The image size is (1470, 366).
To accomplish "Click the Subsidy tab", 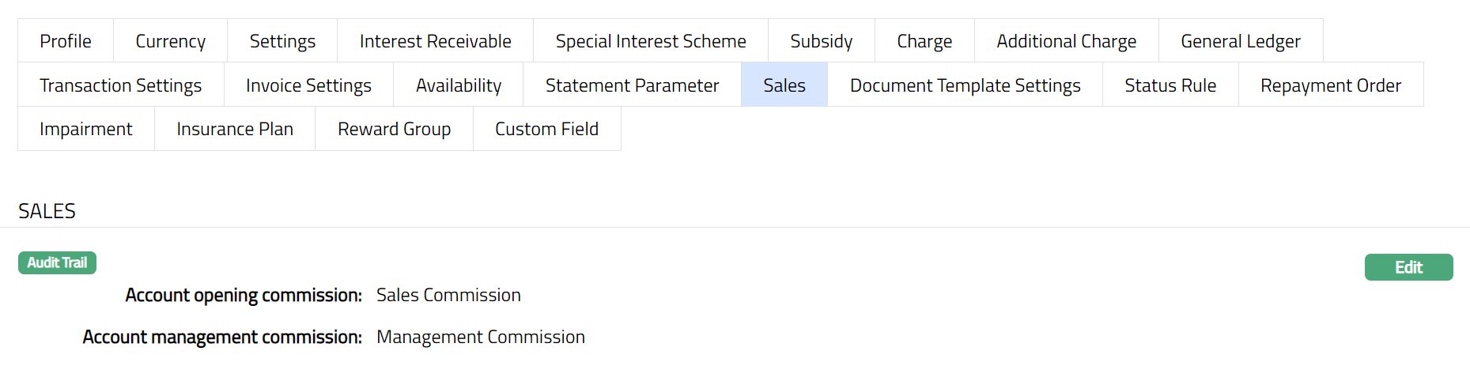I will (x=821, y=41).
